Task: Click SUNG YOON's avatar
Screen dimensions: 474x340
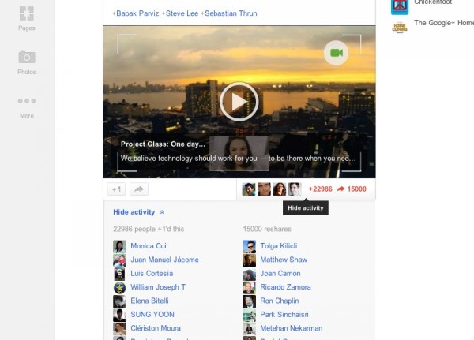Action: click(x=120, y=315)
